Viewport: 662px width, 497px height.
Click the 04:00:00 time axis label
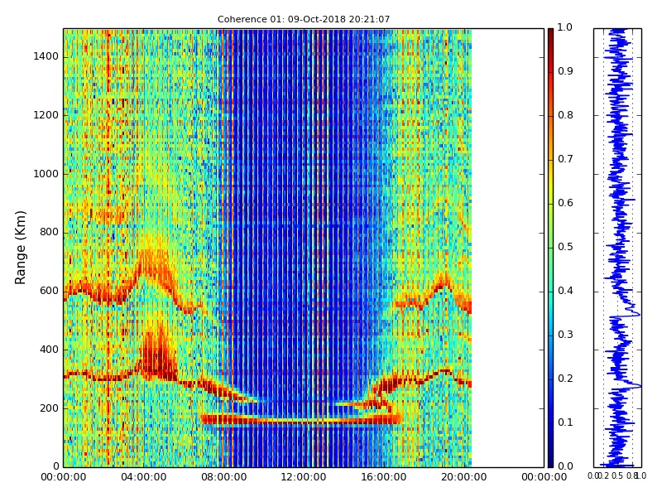pos(143,477)
